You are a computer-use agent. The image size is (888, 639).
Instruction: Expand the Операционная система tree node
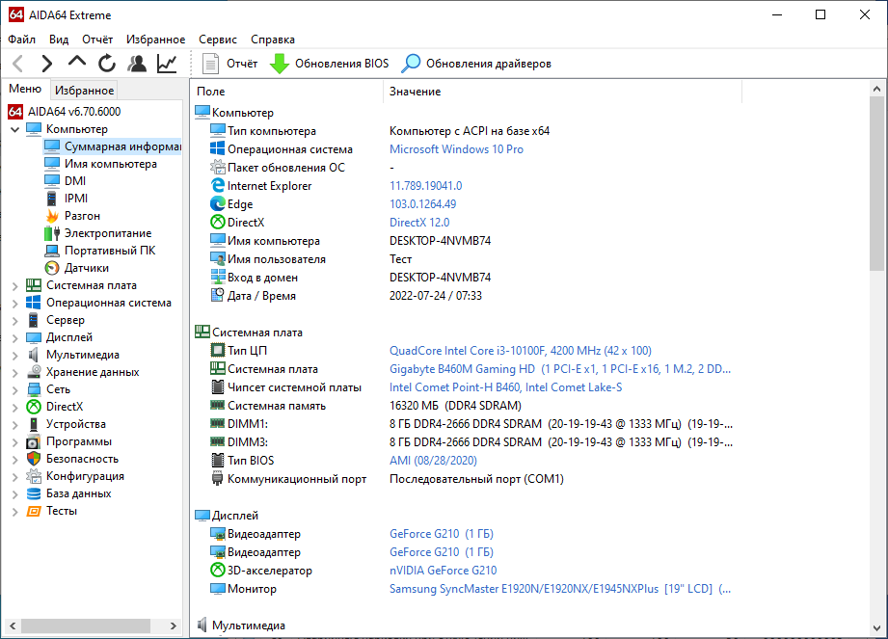pos(14,304)
